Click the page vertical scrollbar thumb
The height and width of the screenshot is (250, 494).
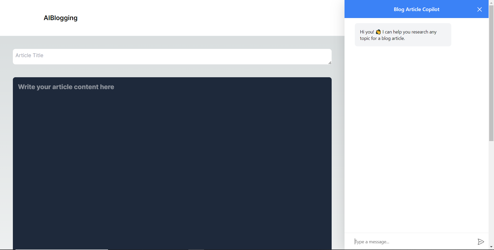[x=491, y=73]
